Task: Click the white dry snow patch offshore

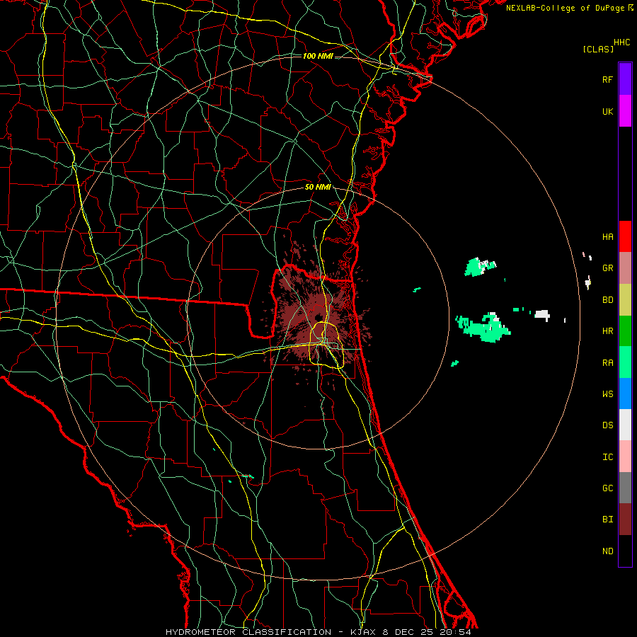Action: point(542,315)
